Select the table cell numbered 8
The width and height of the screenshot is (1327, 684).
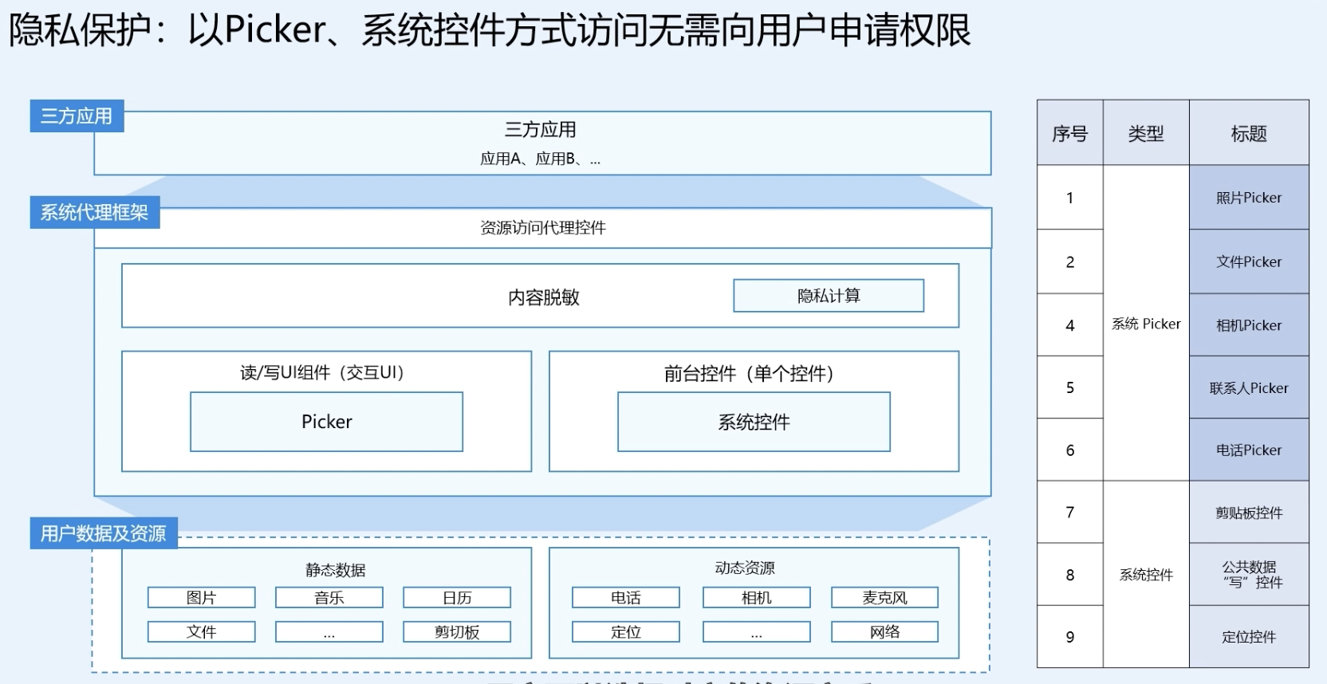[1070, 575]
